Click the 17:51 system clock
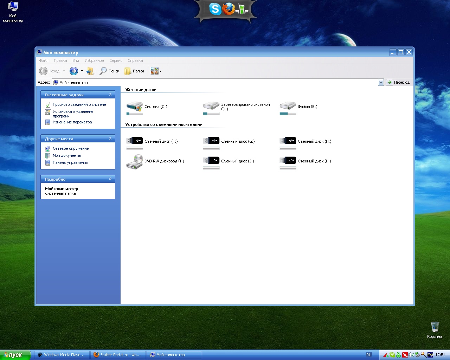 440,355
